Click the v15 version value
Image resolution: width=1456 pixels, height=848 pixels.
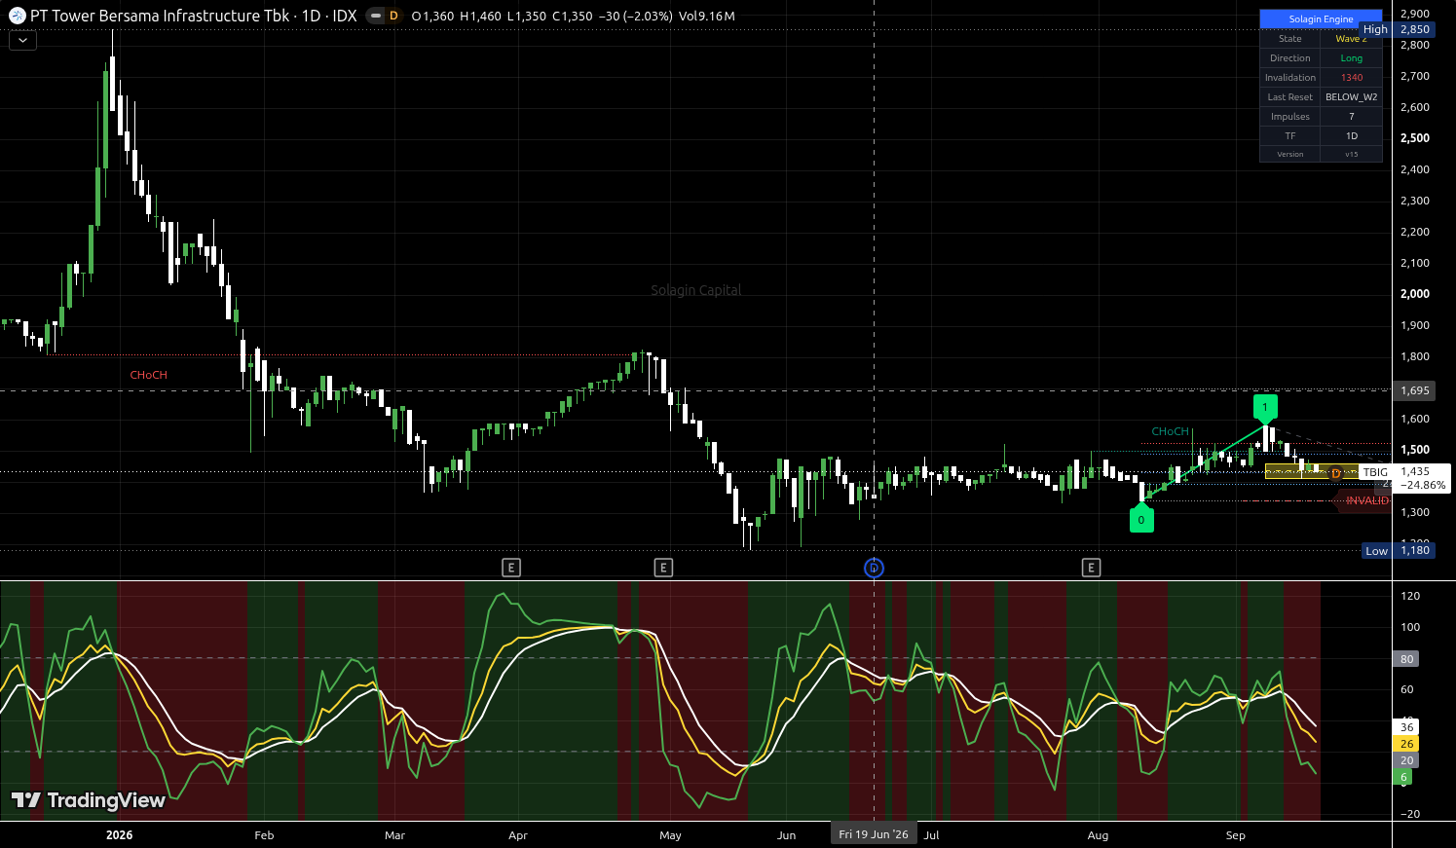coord(1351,155)
